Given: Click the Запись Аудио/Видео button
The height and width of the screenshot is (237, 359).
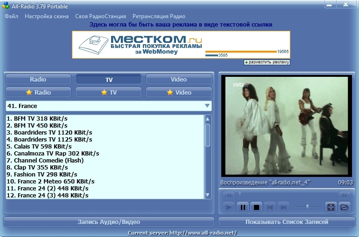Looking at the screenshot, I should click(109, 222).
